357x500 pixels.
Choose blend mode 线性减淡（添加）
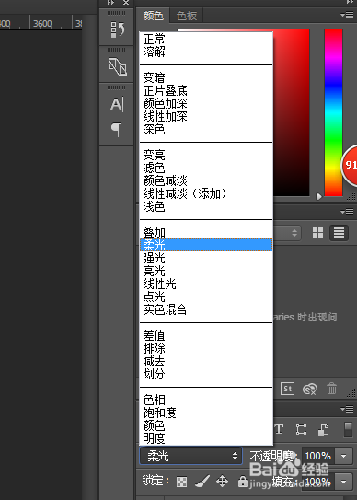tap(206, 193)
